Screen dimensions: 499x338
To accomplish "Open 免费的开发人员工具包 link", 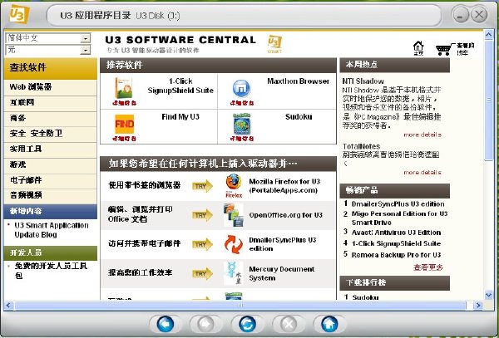I will (x=51, y=271).
